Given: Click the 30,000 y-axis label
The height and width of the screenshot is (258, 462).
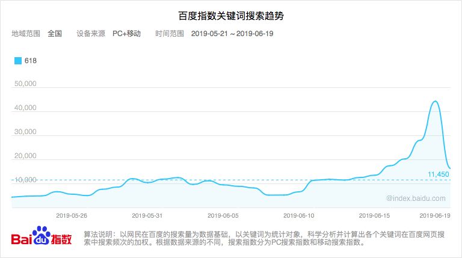Looking at the screenshot, I should click(x=25, y=132).
